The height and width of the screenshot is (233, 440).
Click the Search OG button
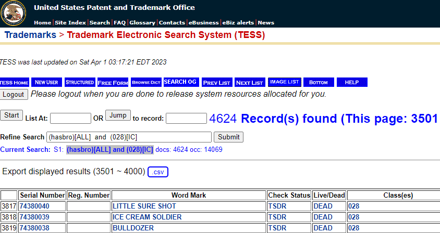[181, 82]
